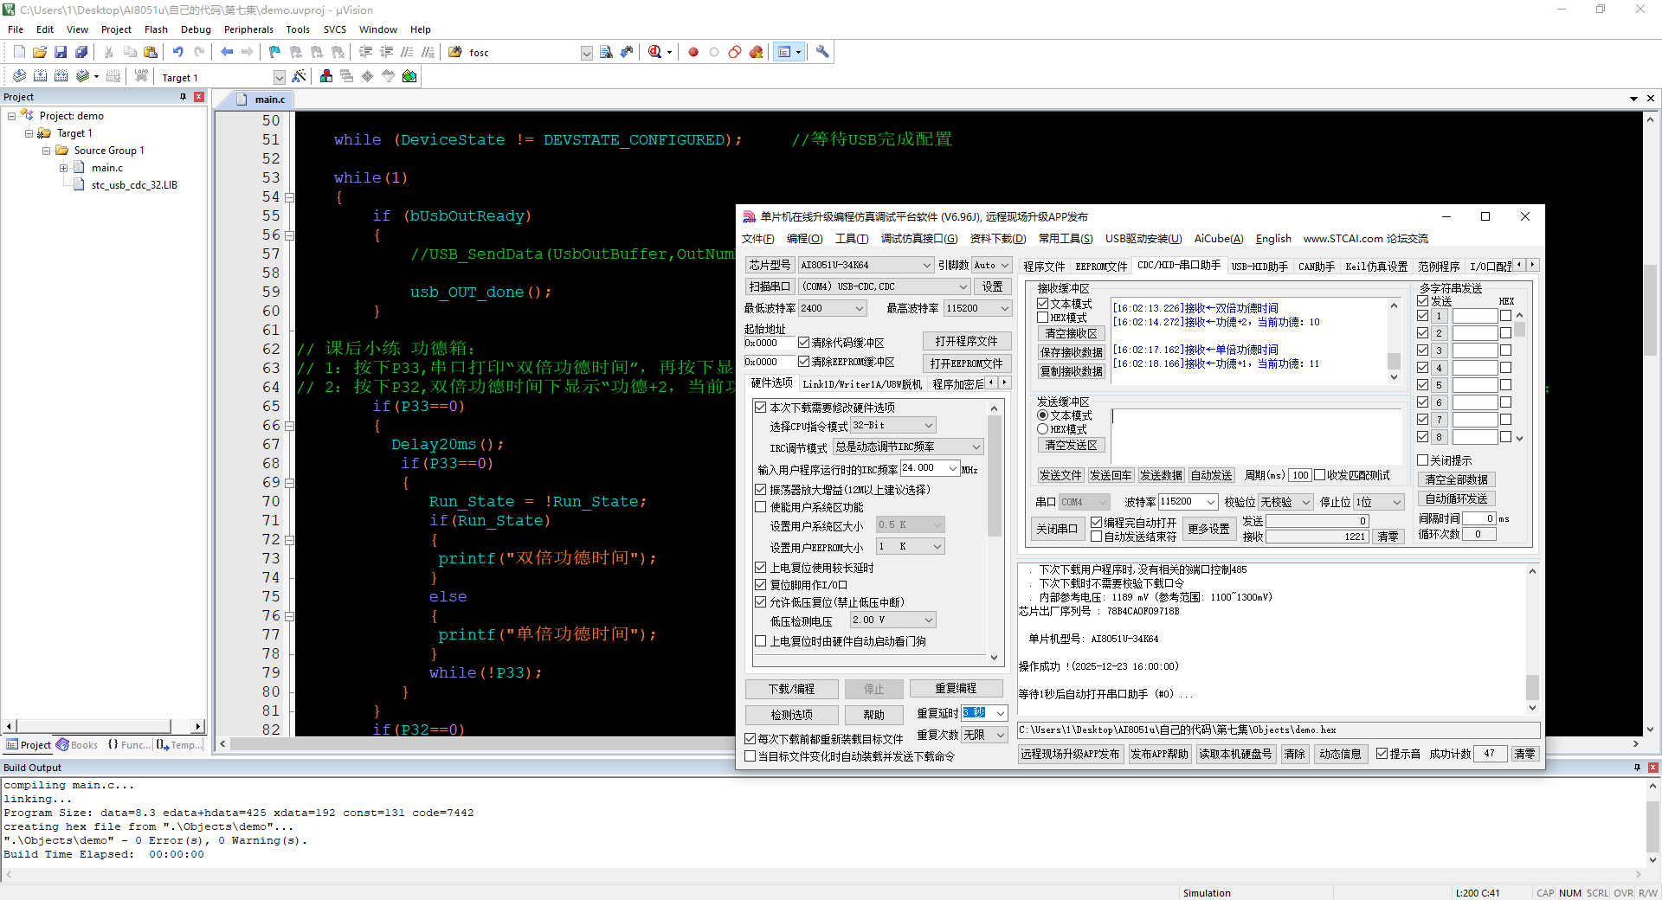1662x900 pixels.
Task: Open the 芯片型号 AI8051U-34K64 dropdown
Action: 926,266
